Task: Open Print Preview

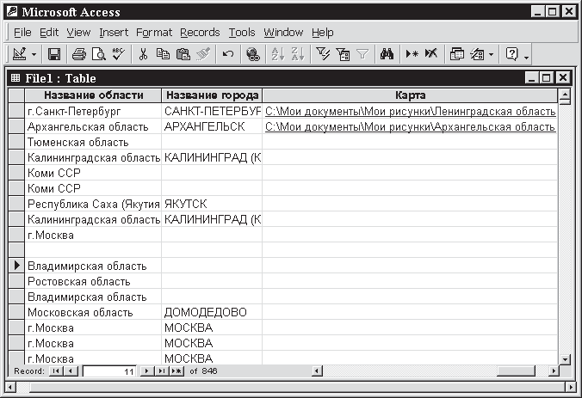Action: pyautogui.click(x=98, y=54)
